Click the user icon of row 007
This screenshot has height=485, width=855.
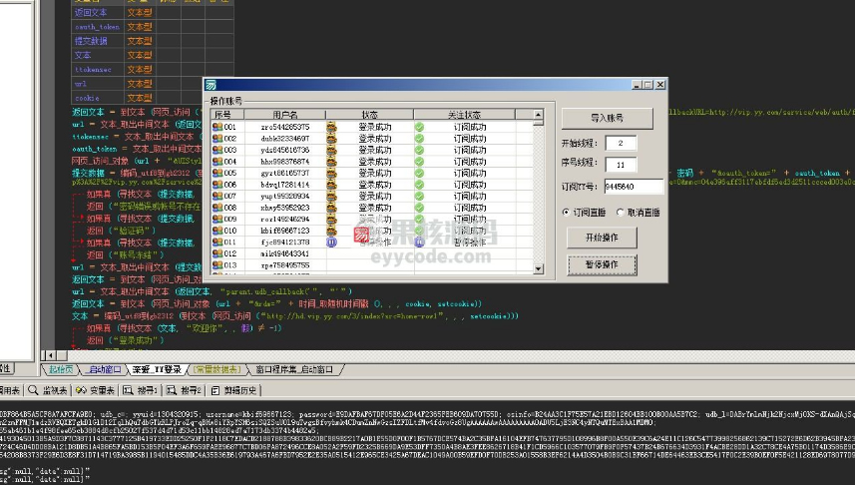click(x=217, y=196)
